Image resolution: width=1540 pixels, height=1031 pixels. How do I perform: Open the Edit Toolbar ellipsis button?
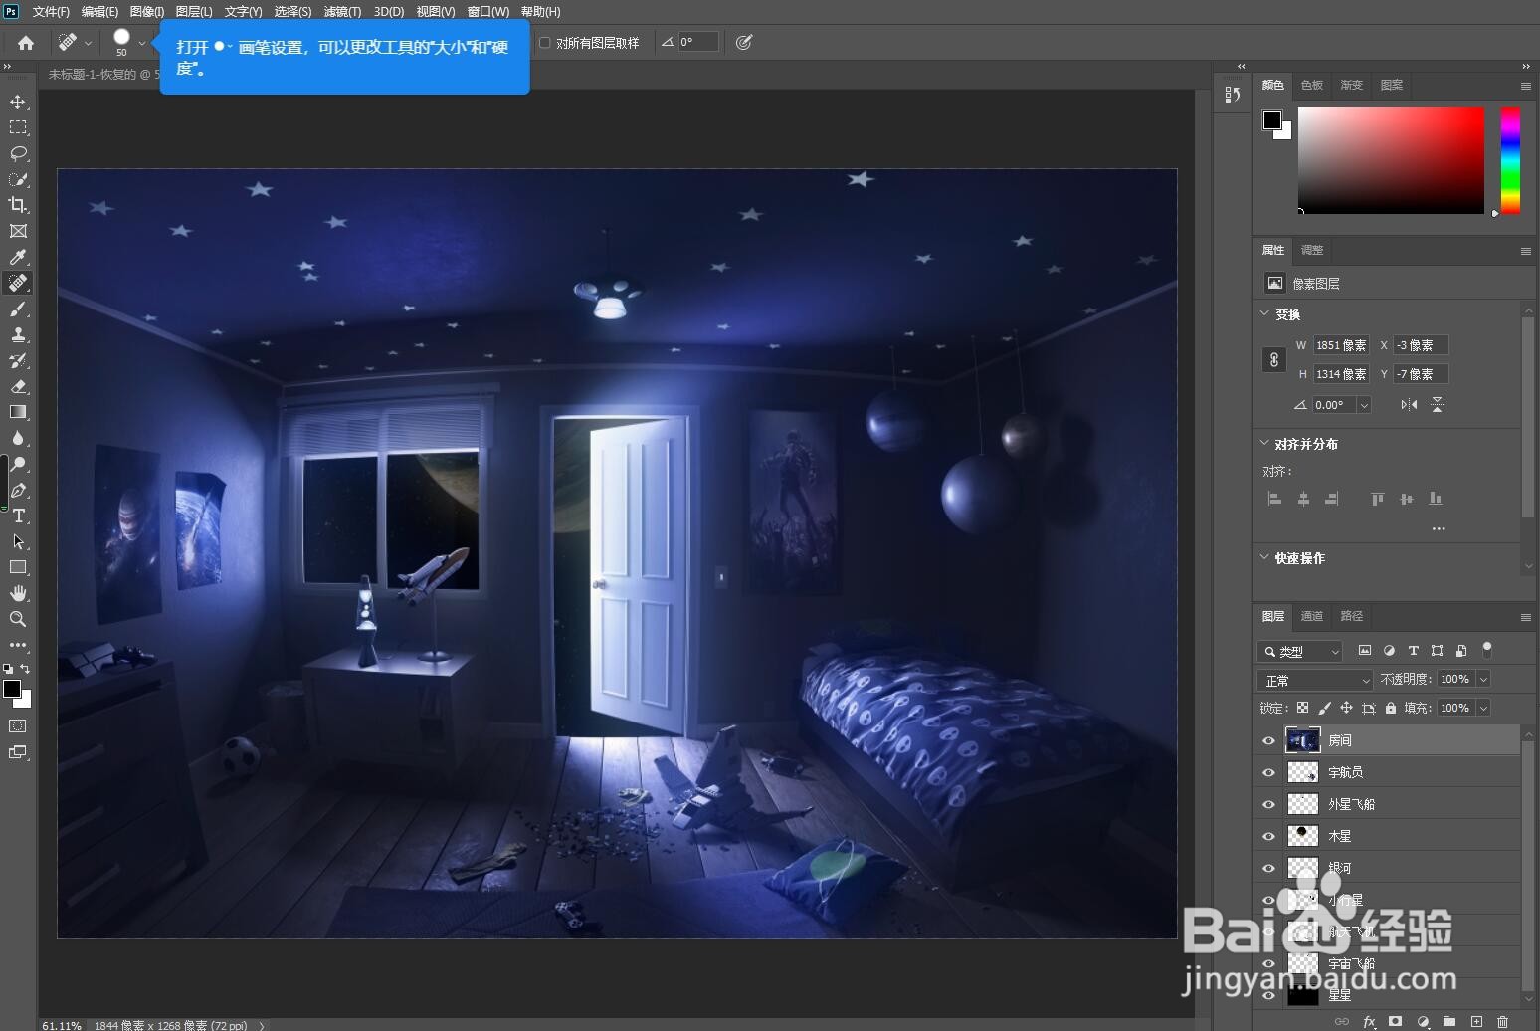[18, 645]
